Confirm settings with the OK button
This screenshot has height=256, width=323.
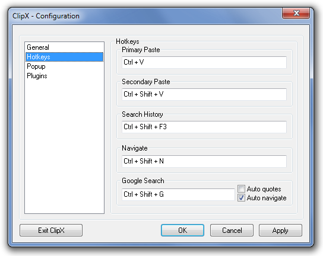(182, 231)
